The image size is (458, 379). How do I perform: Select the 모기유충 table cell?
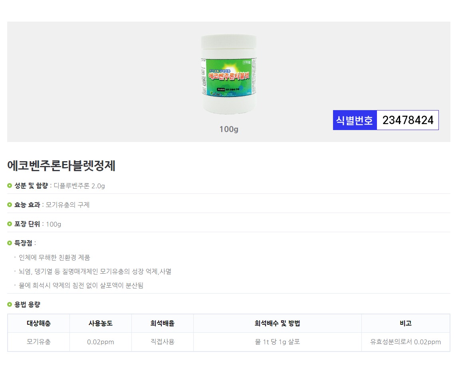pos(39,342)
